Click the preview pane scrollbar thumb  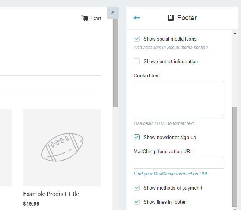(115, 63)
